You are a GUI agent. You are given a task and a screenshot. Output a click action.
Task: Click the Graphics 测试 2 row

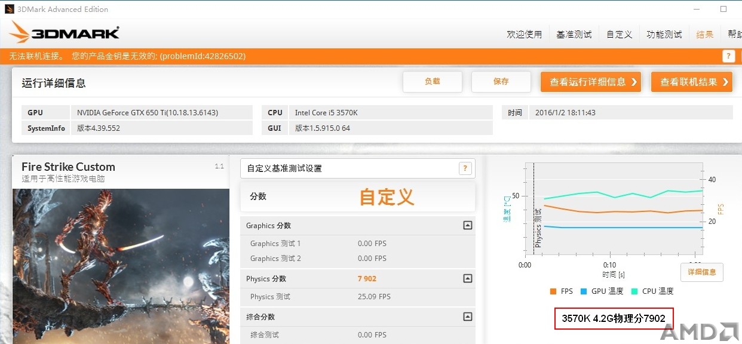pos(358,258)
